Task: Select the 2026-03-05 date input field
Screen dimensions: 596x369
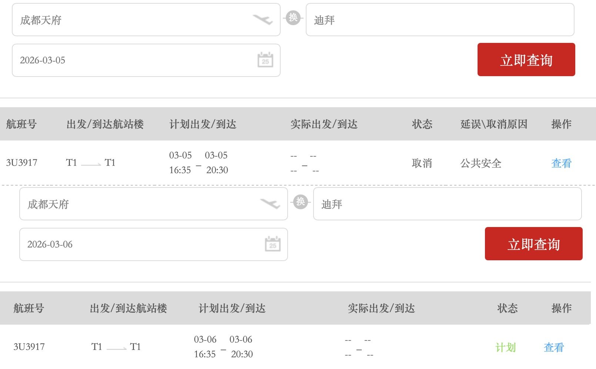Action: (x=133, y=60)
